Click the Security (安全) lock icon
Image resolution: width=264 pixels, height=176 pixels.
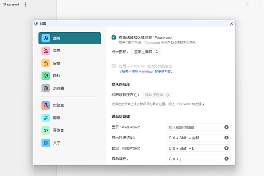pos(46,63)
